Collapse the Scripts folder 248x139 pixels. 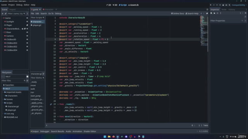coord(3,103)
